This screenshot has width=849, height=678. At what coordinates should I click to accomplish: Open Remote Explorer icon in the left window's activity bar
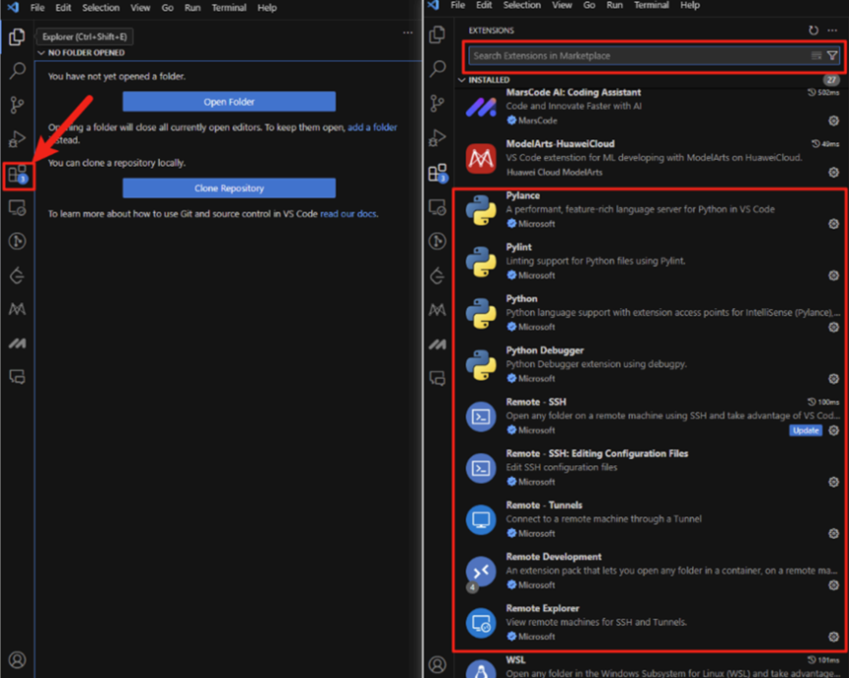(17, 208)
